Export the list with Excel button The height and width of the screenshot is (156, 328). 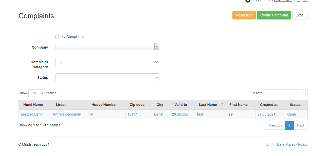click(300, 15)
